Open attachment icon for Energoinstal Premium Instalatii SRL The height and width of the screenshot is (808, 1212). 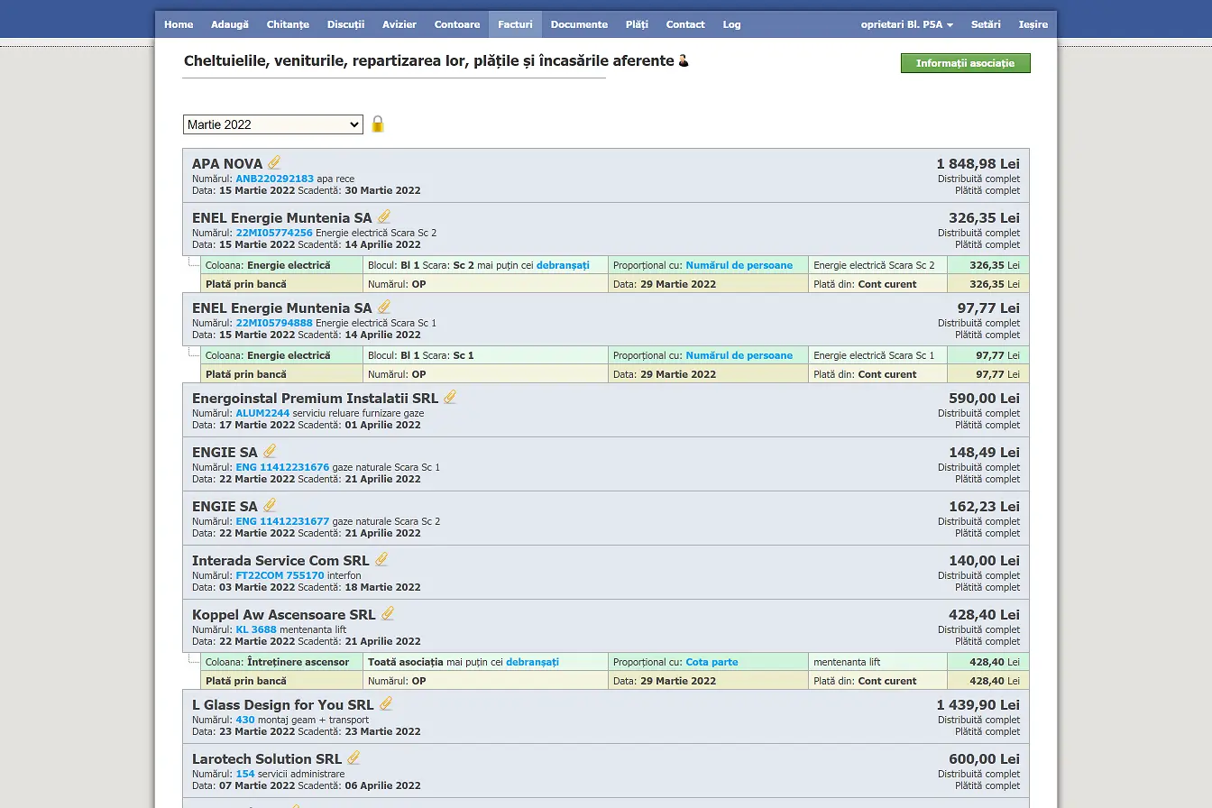click(450, 397)
